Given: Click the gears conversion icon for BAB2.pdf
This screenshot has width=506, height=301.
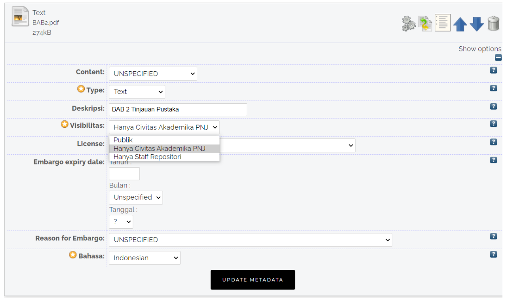Looking at the screenshot, I should tap(408, 23).
